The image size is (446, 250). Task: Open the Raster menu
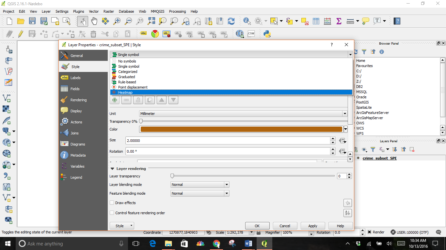[x=108, y=11]
